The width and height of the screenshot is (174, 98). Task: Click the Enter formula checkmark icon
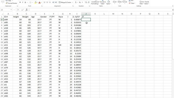(22, 10)
